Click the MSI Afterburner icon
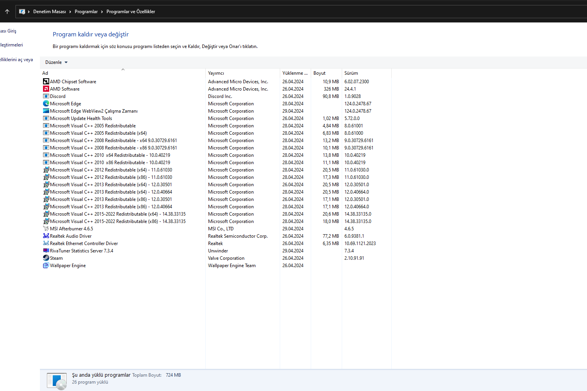This screenshot has height=391, width=587. point(46,229)
